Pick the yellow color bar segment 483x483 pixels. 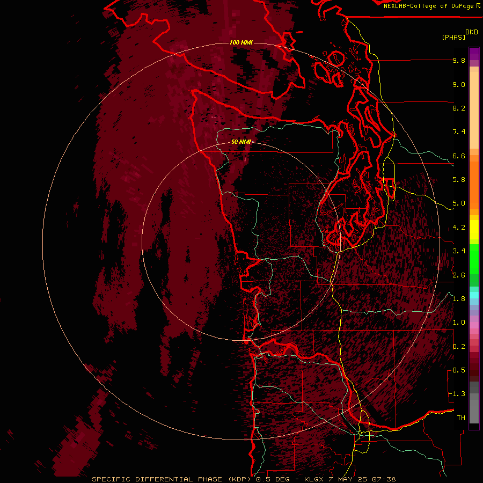[x=474, y=230]
